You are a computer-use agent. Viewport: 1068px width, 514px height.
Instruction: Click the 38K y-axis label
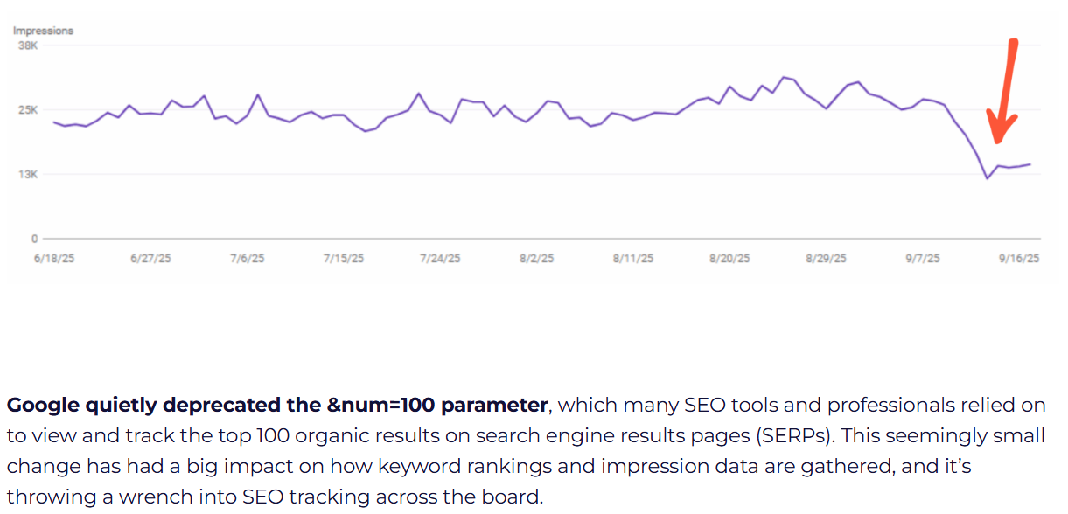tap(29, 45)
